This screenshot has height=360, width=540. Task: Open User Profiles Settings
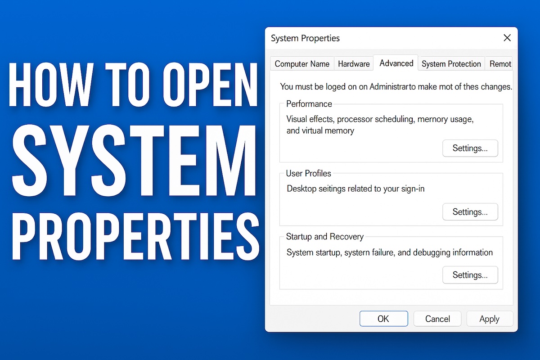click(470, 211)
